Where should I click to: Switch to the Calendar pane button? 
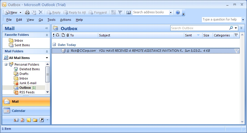(26, 111)
